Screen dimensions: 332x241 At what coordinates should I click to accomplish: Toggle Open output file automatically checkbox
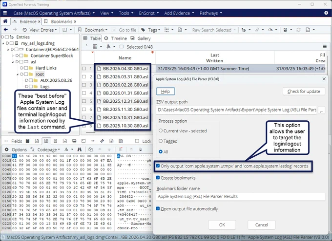(158, 209)
